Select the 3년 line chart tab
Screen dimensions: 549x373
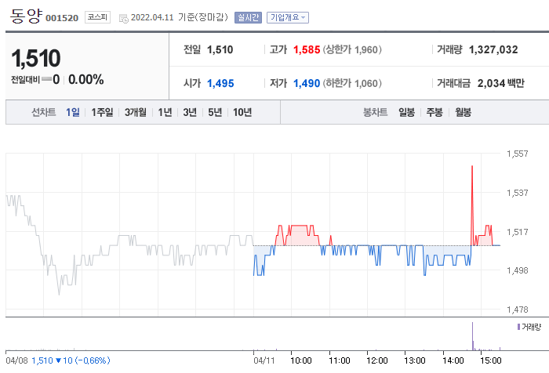190,112
